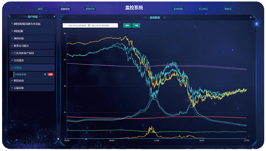The height and width of the screenshot is (151, 266).
Task: Click the plus icon to add terminal
Action: 54,16
